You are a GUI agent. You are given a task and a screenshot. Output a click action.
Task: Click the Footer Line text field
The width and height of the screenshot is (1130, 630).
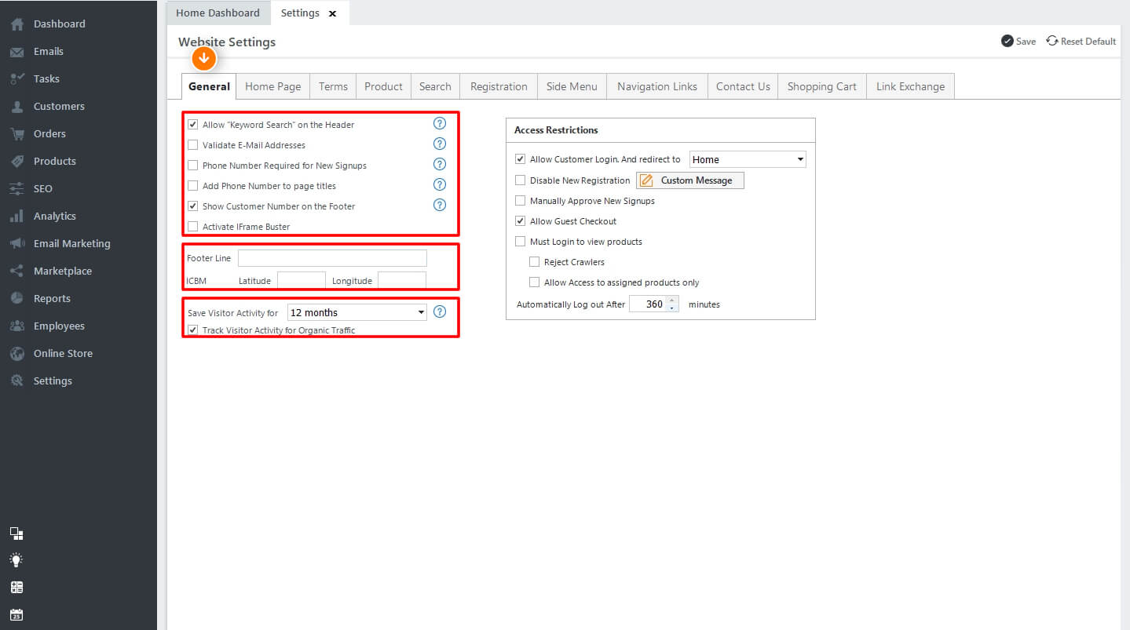click(x=332, y=258)
